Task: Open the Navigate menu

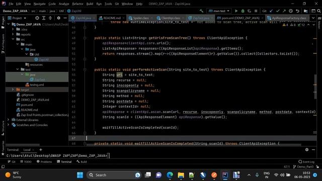Action: click(x=39, y=4)
